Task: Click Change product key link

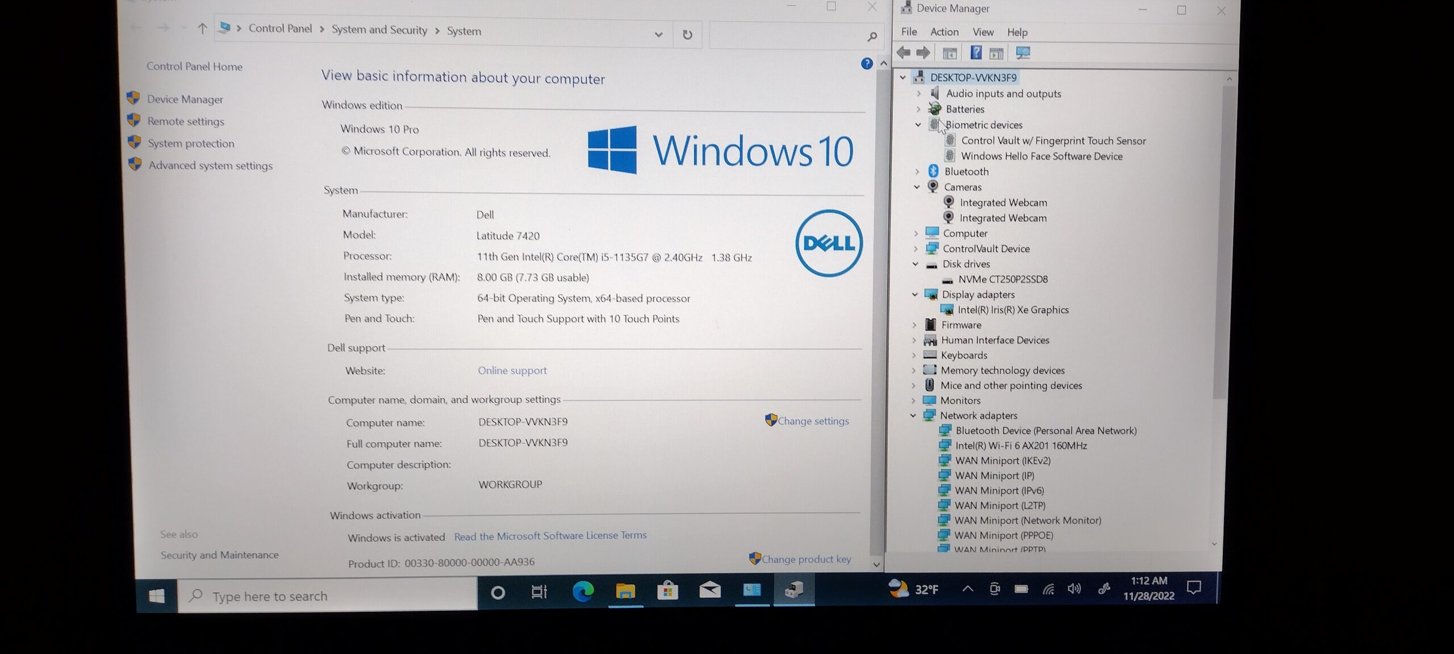Action: [806, 559]
